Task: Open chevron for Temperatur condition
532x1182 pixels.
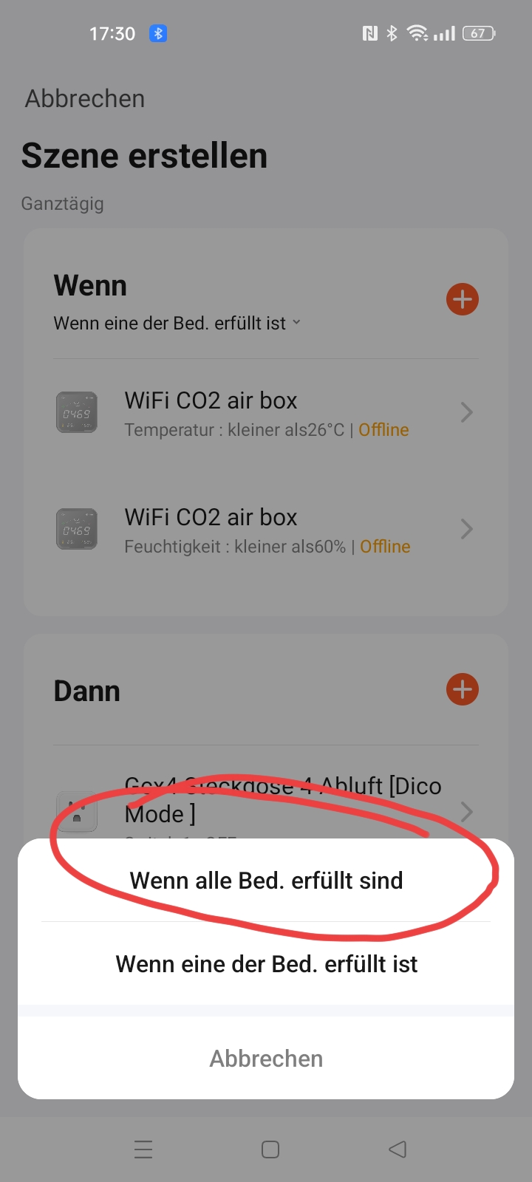Action: 466,412
